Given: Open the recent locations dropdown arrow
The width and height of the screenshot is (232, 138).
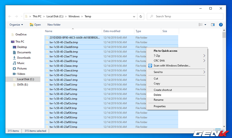Looking at the screenshot, I should [x=21, y=16].
